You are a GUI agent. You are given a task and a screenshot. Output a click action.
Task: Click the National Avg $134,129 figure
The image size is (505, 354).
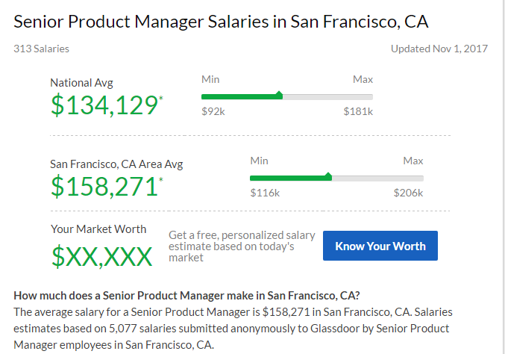click(x=103, y=105)
